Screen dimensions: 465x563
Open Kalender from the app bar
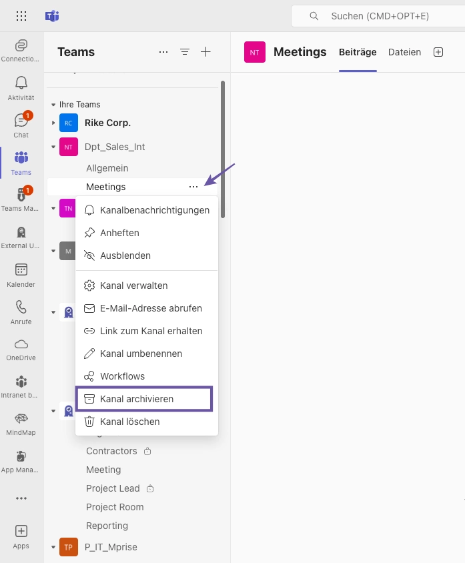[x=21, y=273]
